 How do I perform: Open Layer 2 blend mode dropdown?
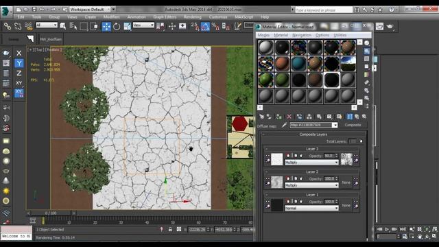[311, 185]
